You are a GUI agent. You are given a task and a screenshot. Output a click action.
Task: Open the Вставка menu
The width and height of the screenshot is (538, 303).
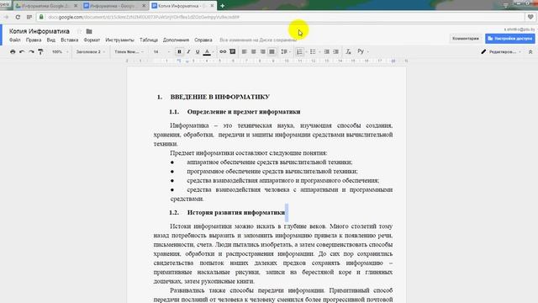(x=70, y=40)
